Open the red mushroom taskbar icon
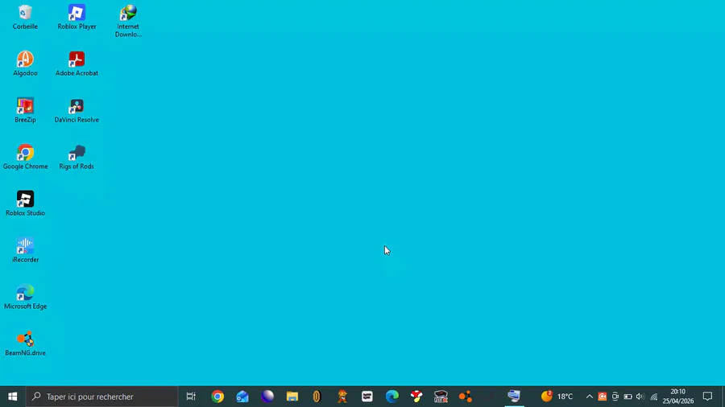The height and width of the screenshot is (407, 725). (416, 397)
